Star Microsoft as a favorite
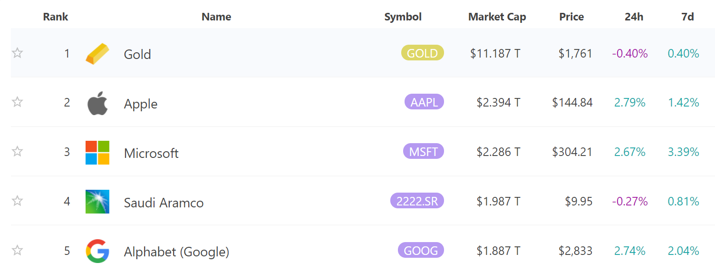Screen dimensions: 715x273 (x=18, y=151)
